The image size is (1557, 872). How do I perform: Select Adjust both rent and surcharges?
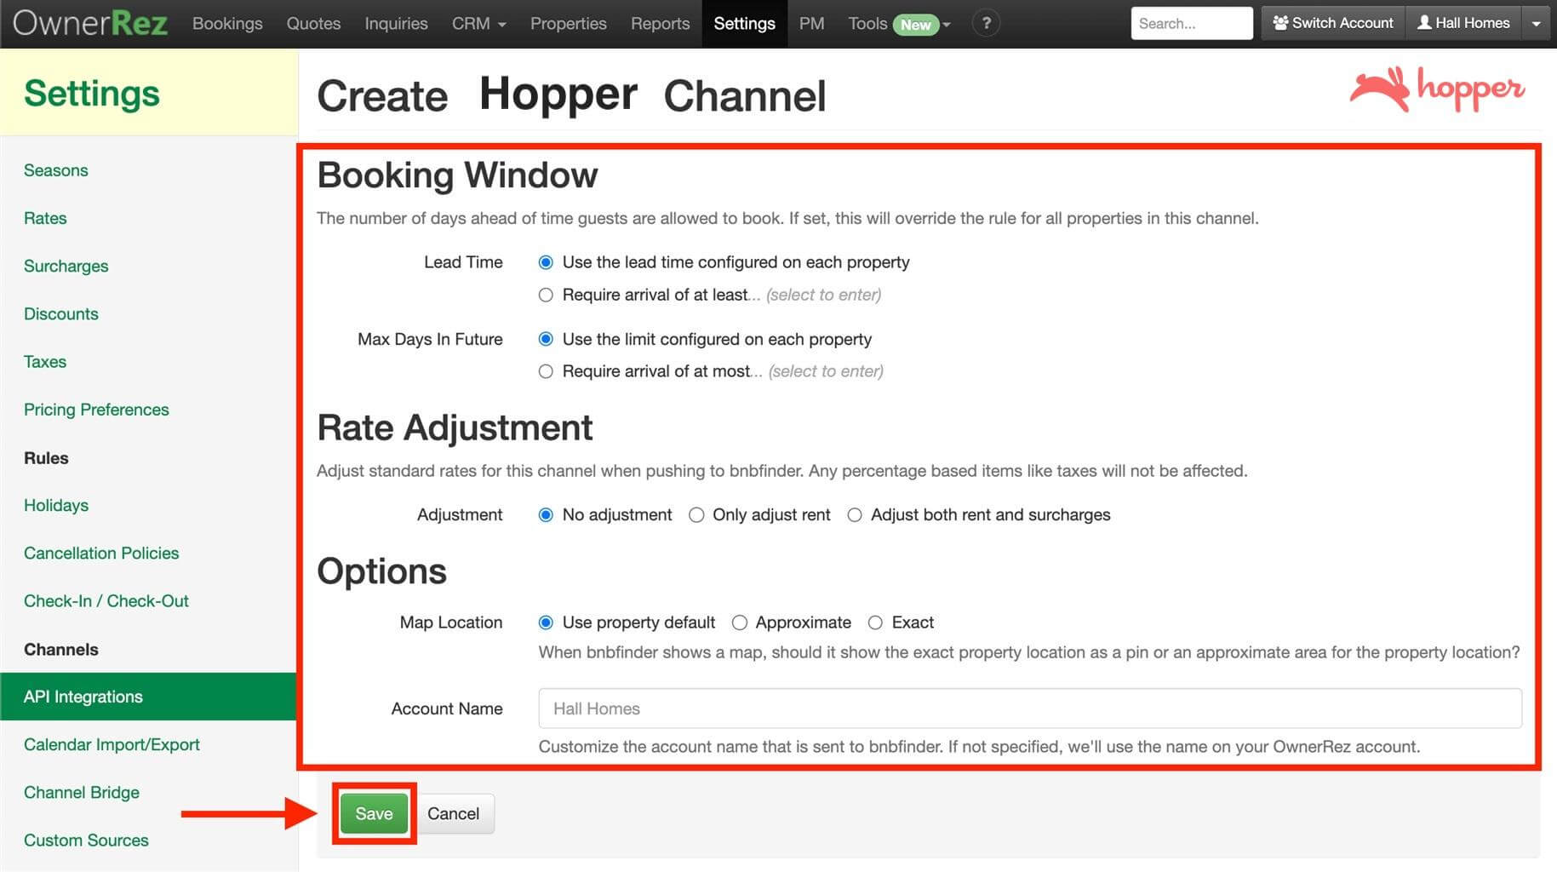pos(855,514)
